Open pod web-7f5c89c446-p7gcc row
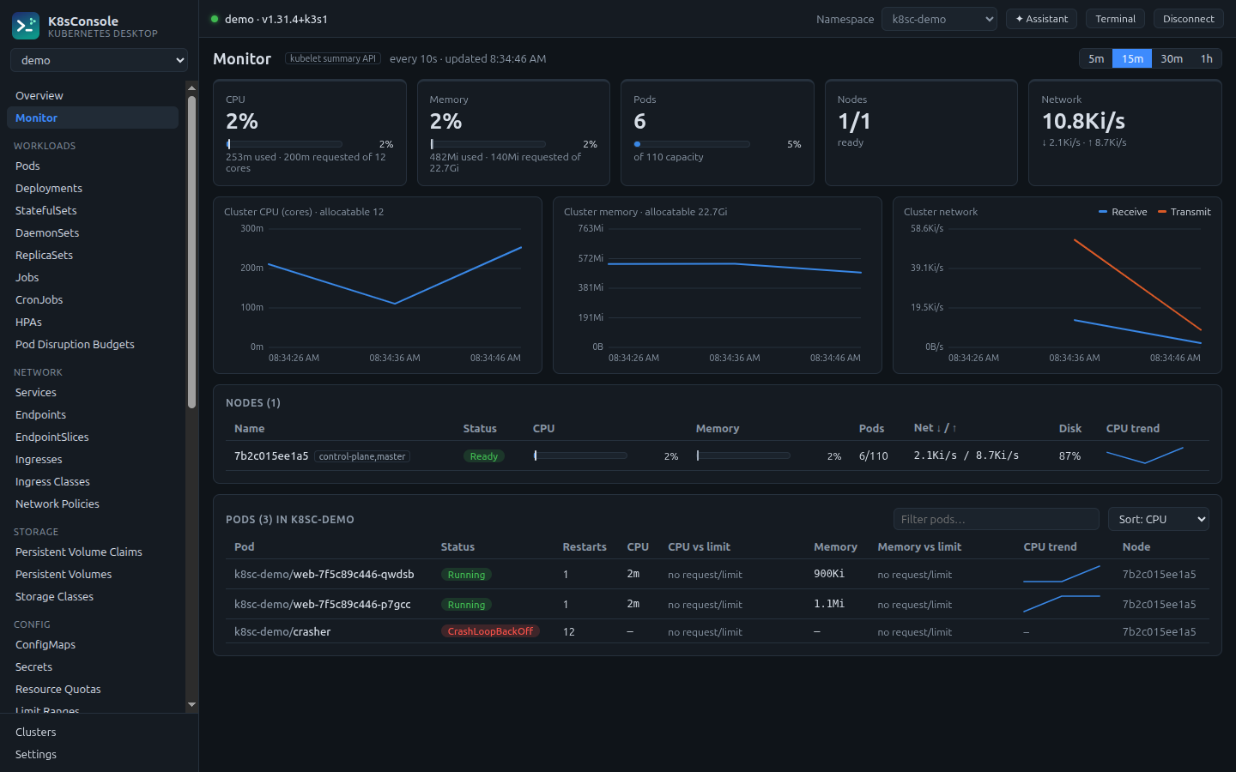The width and height of the screenshot is (1236, 772). point(717,604)
